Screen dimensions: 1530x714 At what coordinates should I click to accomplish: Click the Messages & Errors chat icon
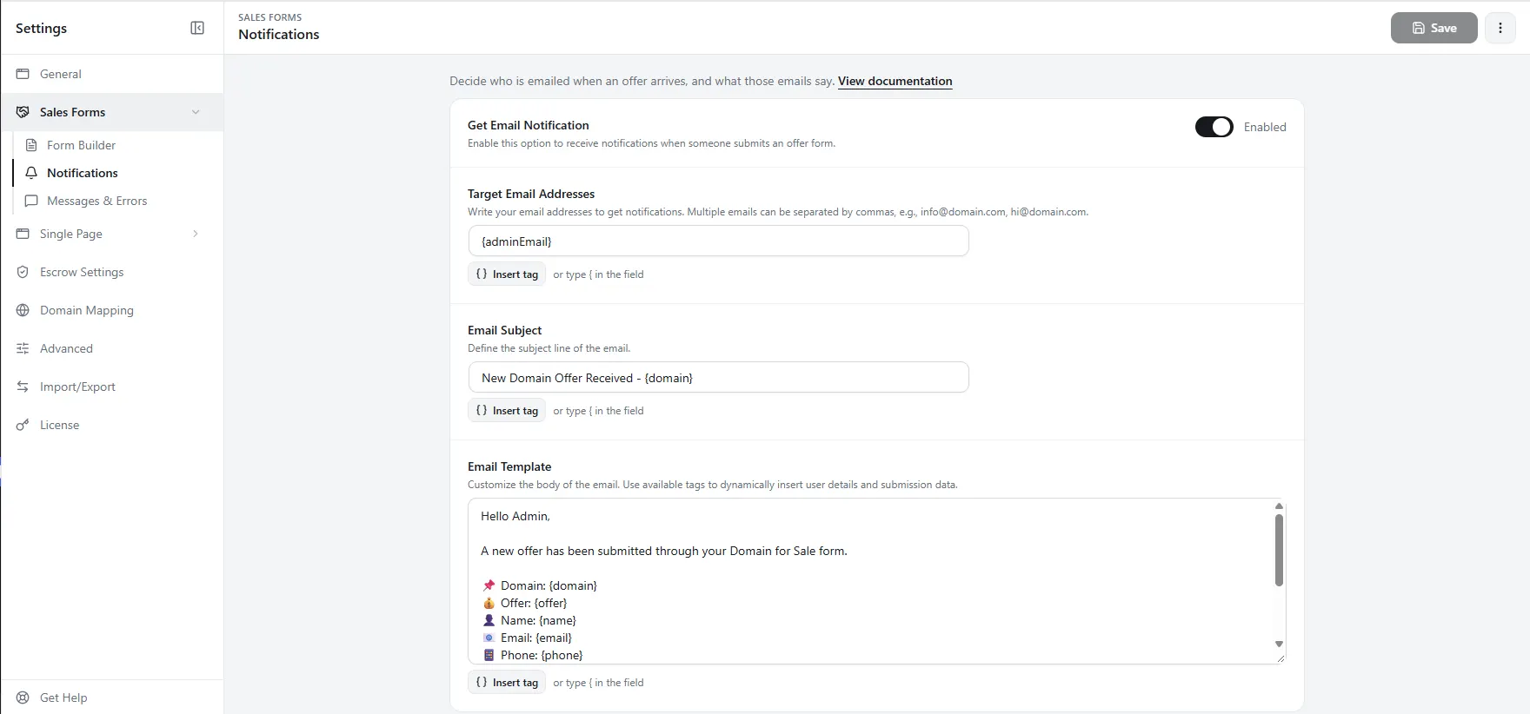tap(31, 201)
